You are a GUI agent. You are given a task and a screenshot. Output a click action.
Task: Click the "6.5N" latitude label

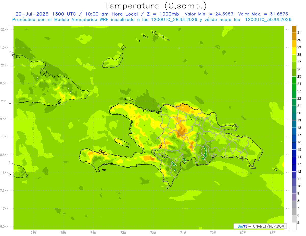coord(4,226)
